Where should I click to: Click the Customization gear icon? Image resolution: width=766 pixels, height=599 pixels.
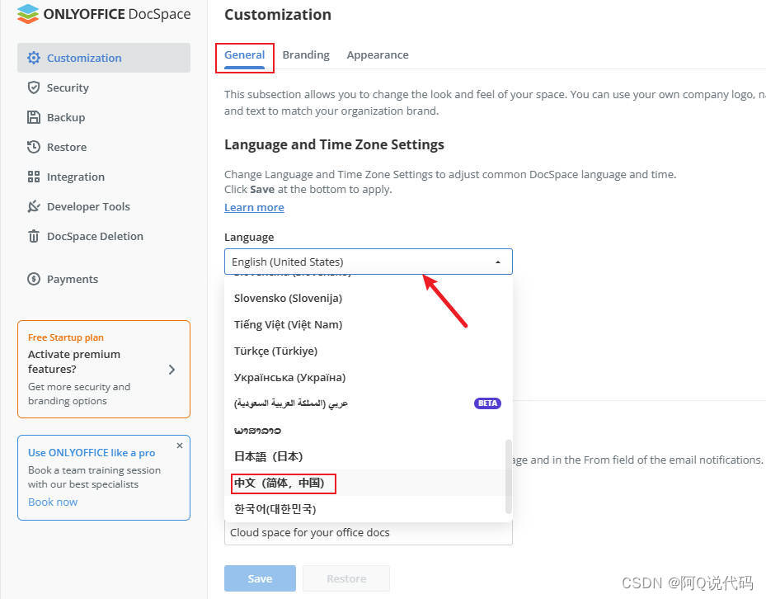(34, 58)
